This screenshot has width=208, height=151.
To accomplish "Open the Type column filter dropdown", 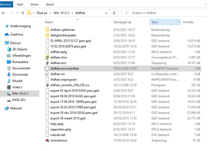I will click(x=179, y=22).
